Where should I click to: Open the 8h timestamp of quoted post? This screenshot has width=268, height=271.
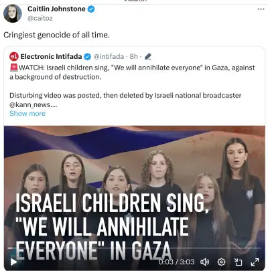[x=133, y=57]
